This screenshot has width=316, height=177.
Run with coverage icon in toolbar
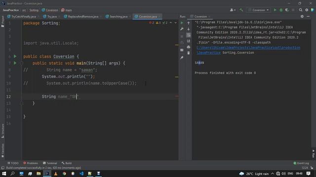pos(287,10)
